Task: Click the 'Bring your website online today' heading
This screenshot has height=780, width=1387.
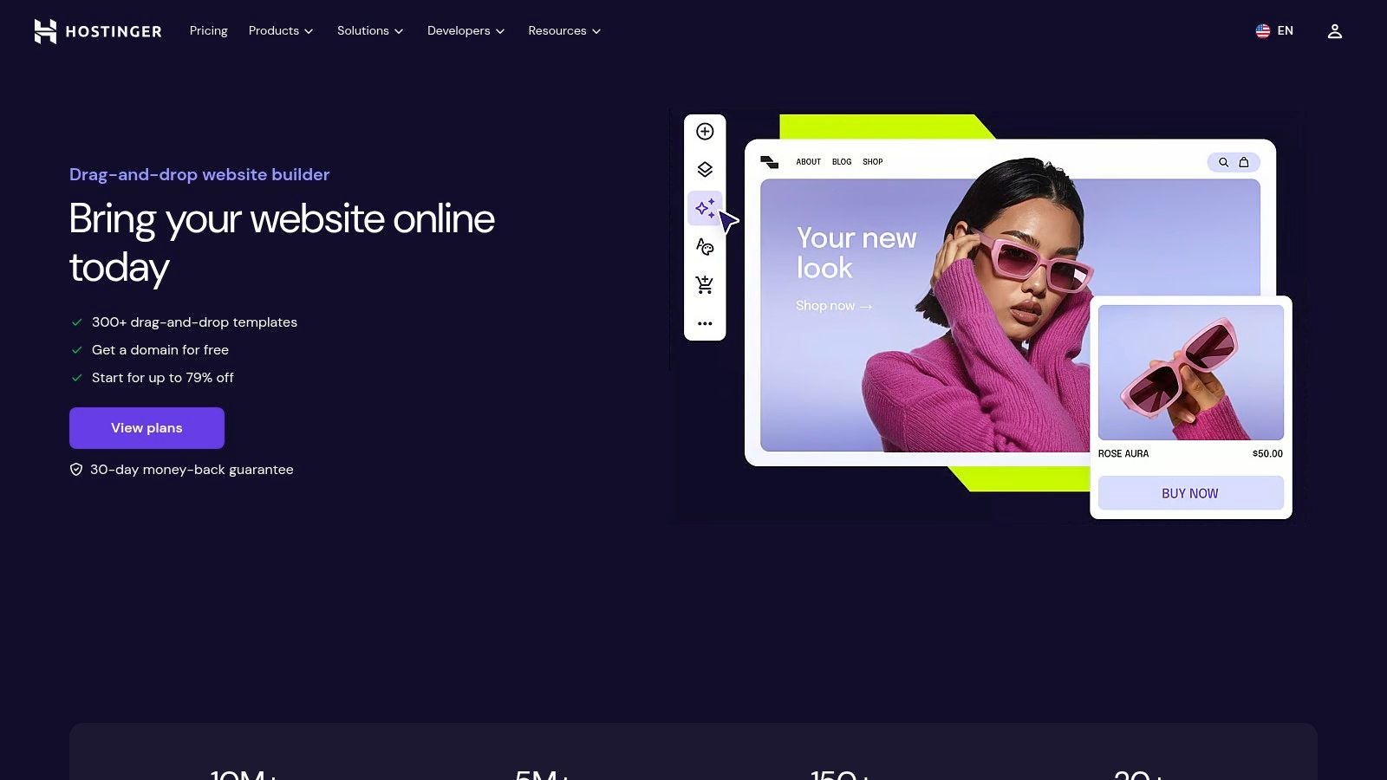Action: (x=282, y=243)
